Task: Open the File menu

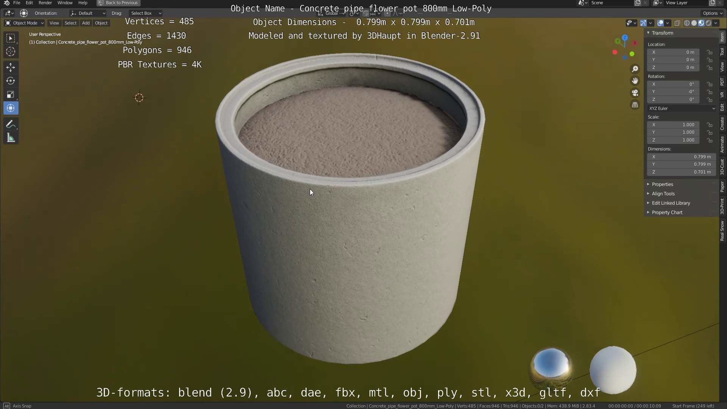Action: 17,3
